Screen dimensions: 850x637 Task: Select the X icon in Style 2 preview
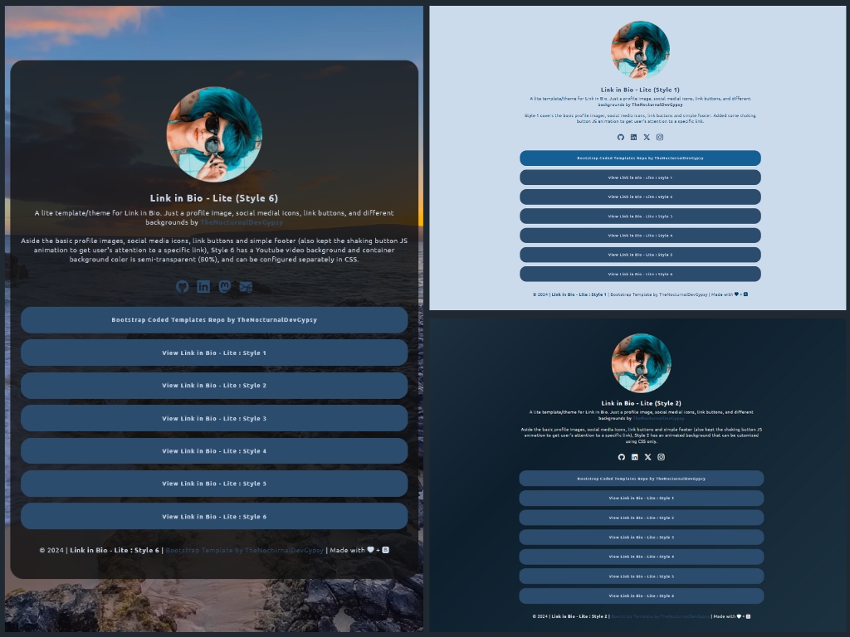click(x=647, y=456)
